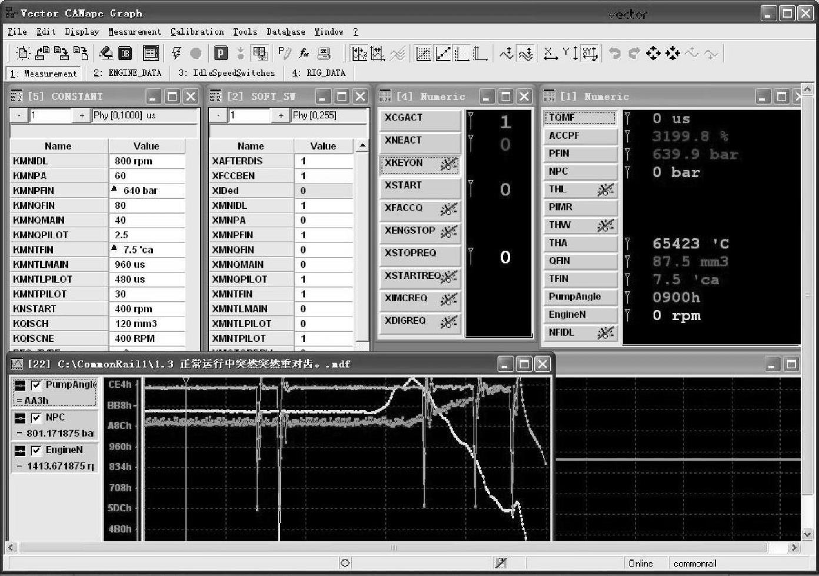The width and height of the screenshot is (819, 576).
Task: Click the plus stepper in SOFT_SW window
Action: pyautogui.click(x=281, y=115)
